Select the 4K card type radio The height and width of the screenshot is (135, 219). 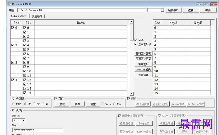[x=43, y=104]
